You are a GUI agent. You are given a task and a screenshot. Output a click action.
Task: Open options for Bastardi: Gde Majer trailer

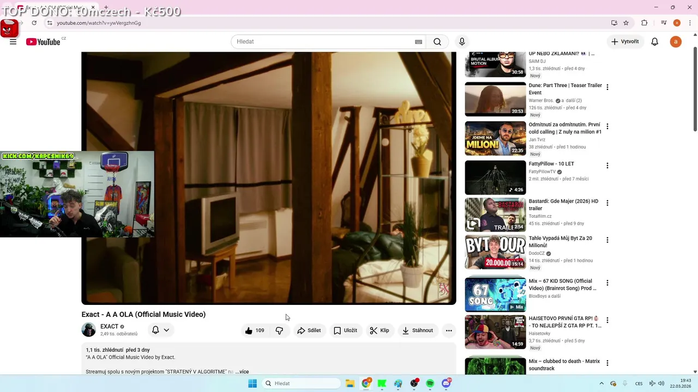607,203
